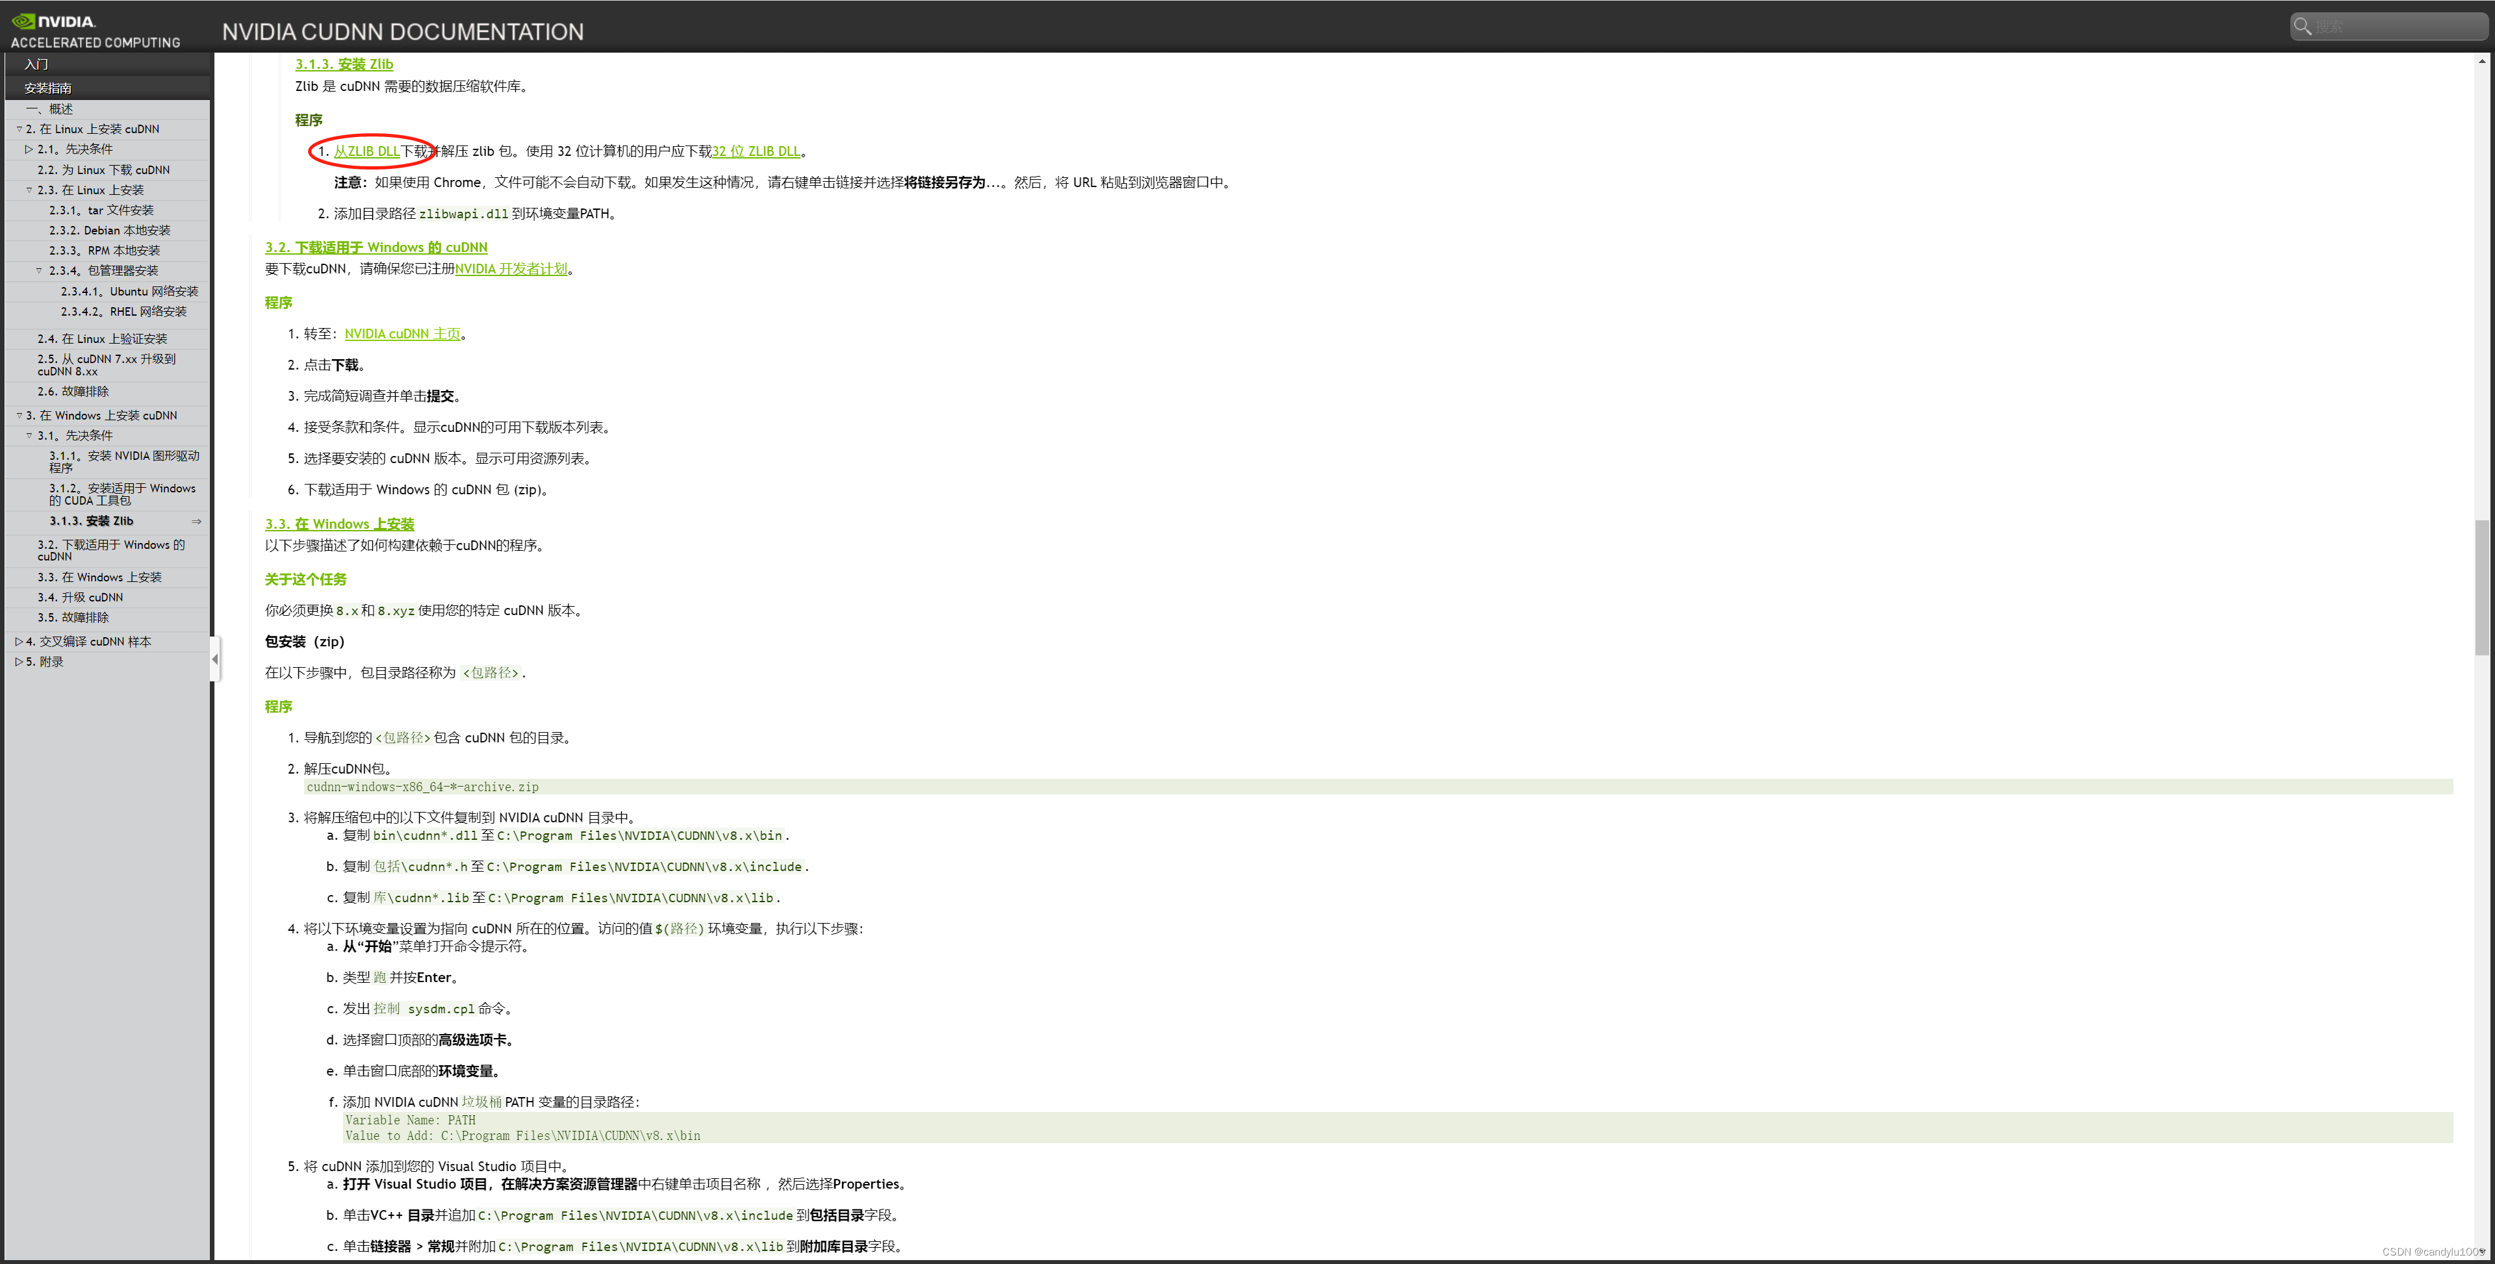Collapse the '3.1。先决条件' node under Windows
The image size is (2495, 1264).
tap(29, 436)
